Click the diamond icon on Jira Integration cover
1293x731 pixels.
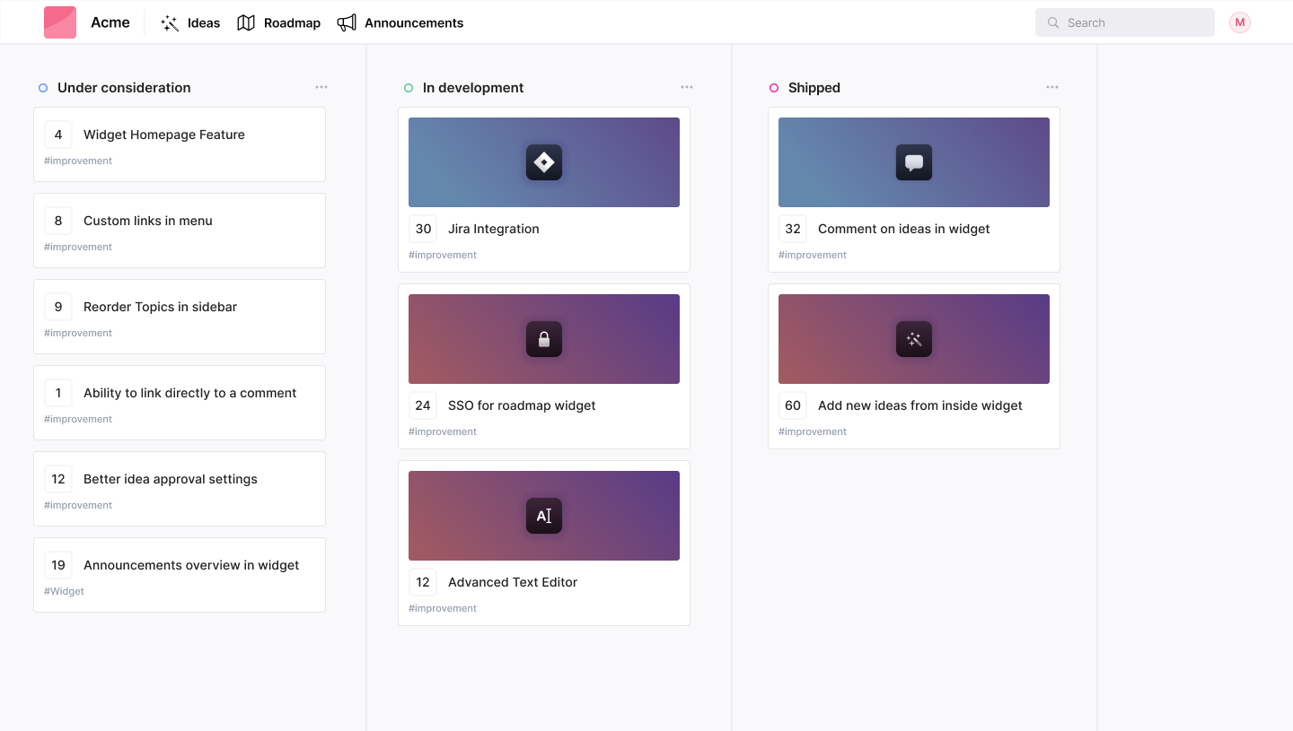(x=543, y=162)
